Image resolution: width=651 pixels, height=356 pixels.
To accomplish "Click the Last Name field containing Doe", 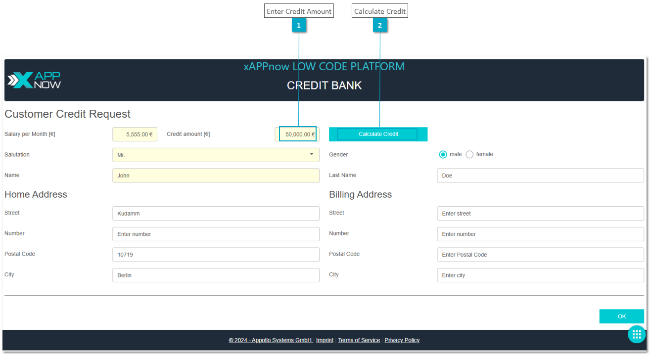I will [540, 176].
